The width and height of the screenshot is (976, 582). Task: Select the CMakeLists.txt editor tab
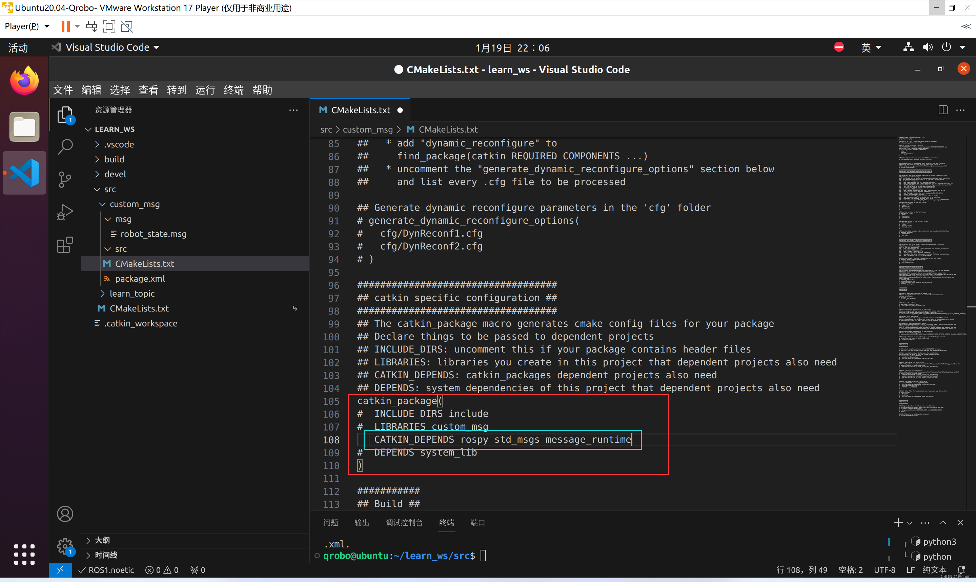click(360, 110)
